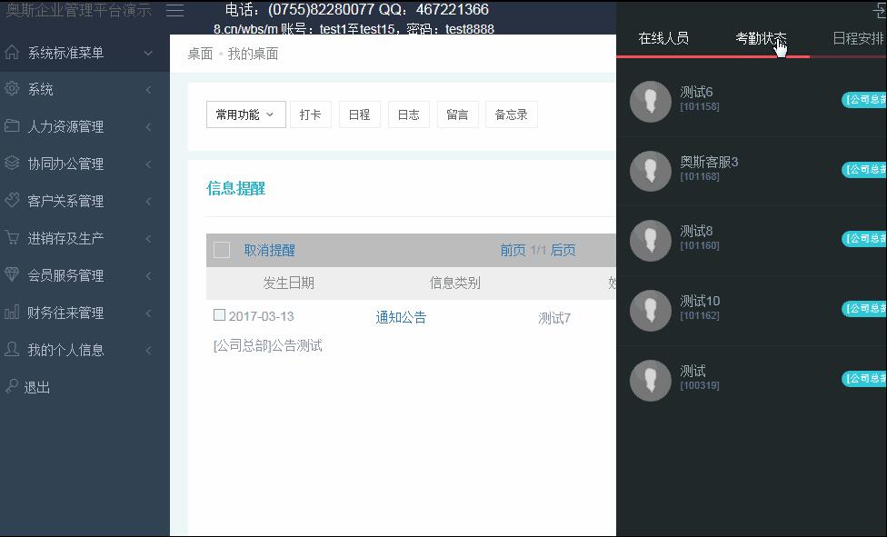Click the [公司总部]公告测试 message text
The image size is (887, 537).
point(267,345)
